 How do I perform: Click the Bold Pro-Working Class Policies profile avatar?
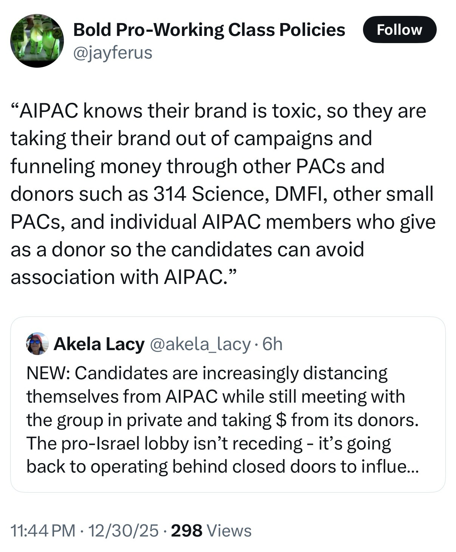click(37, 41)
